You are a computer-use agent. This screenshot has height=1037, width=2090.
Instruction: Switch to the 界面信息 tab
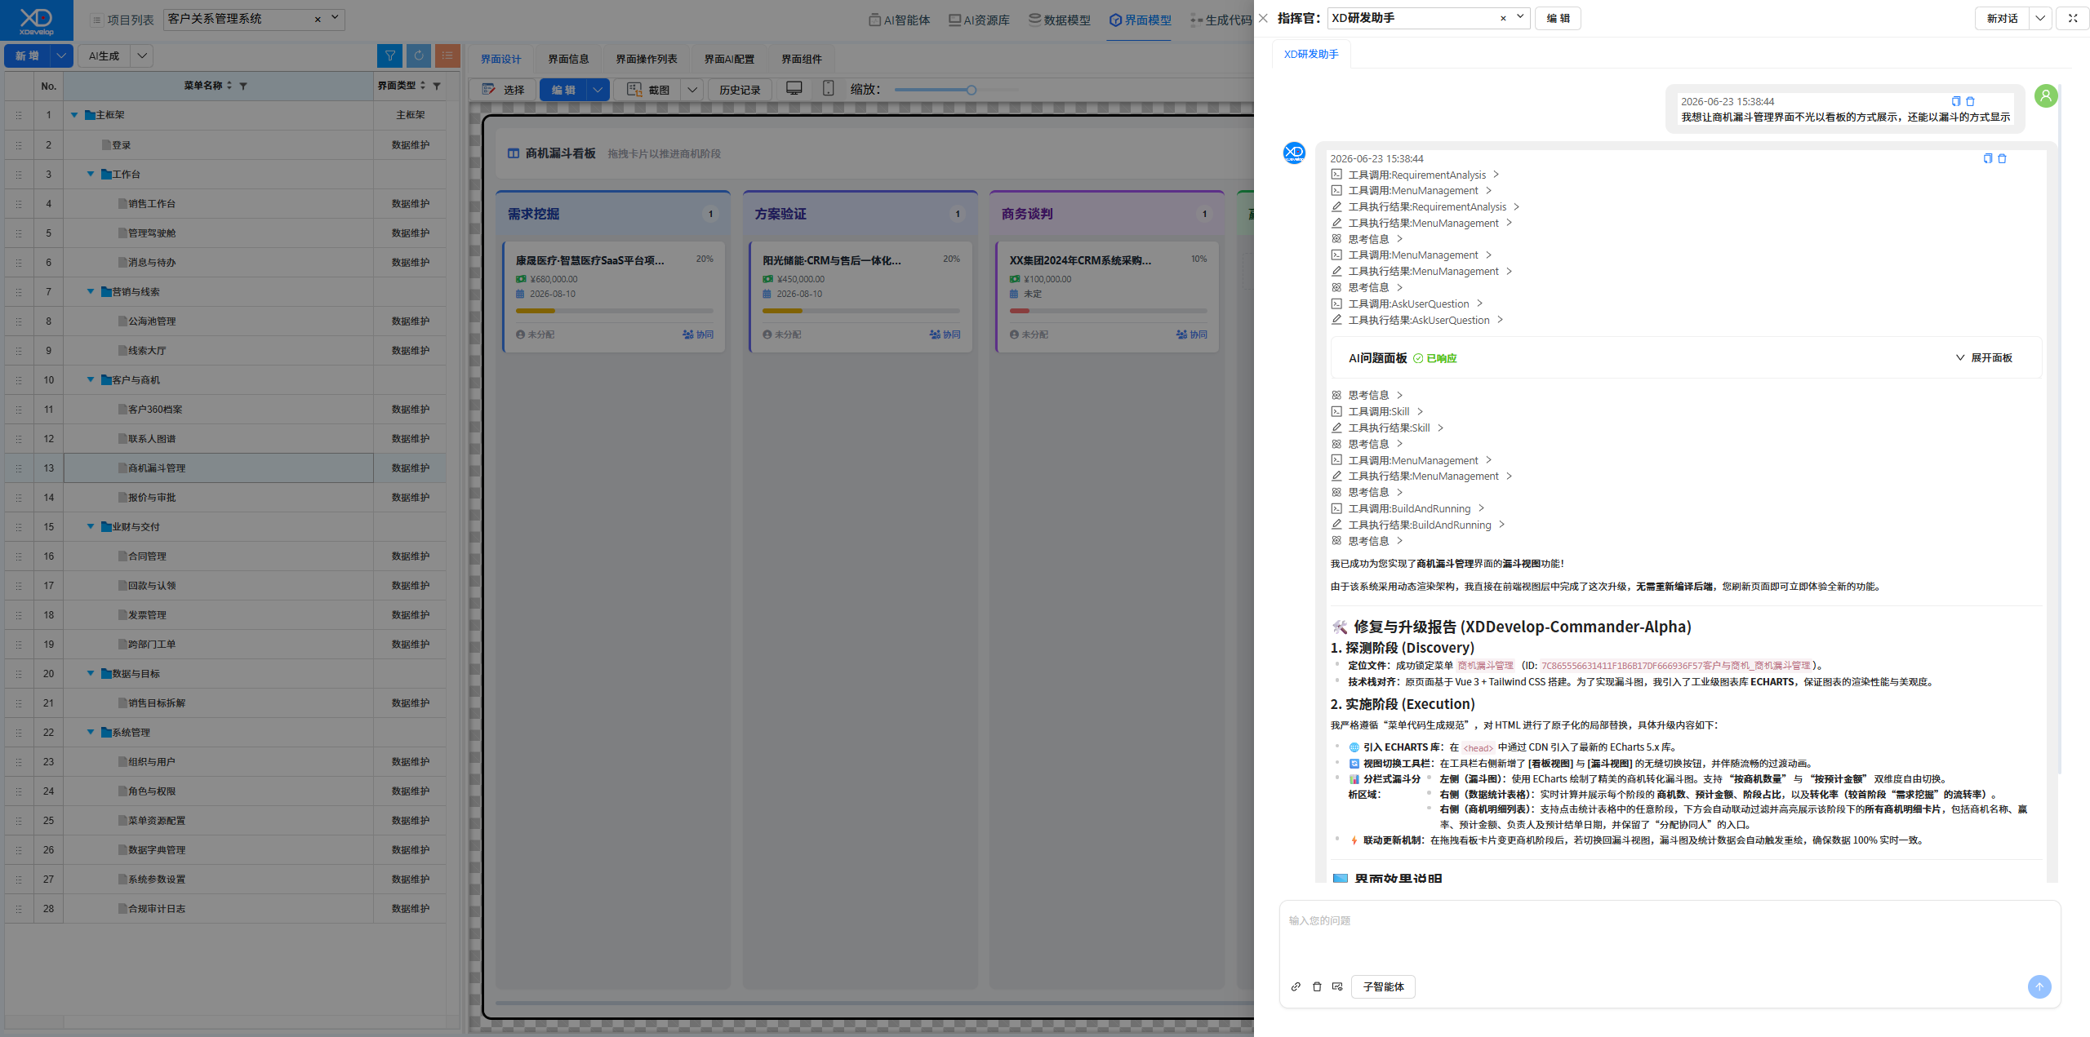click(568, 59)
